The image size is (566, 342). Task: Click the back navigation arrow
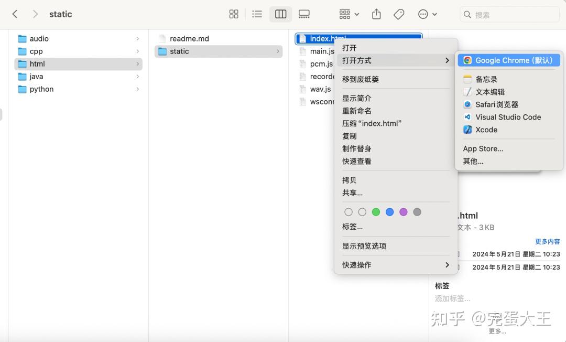[x=15, y=14]
